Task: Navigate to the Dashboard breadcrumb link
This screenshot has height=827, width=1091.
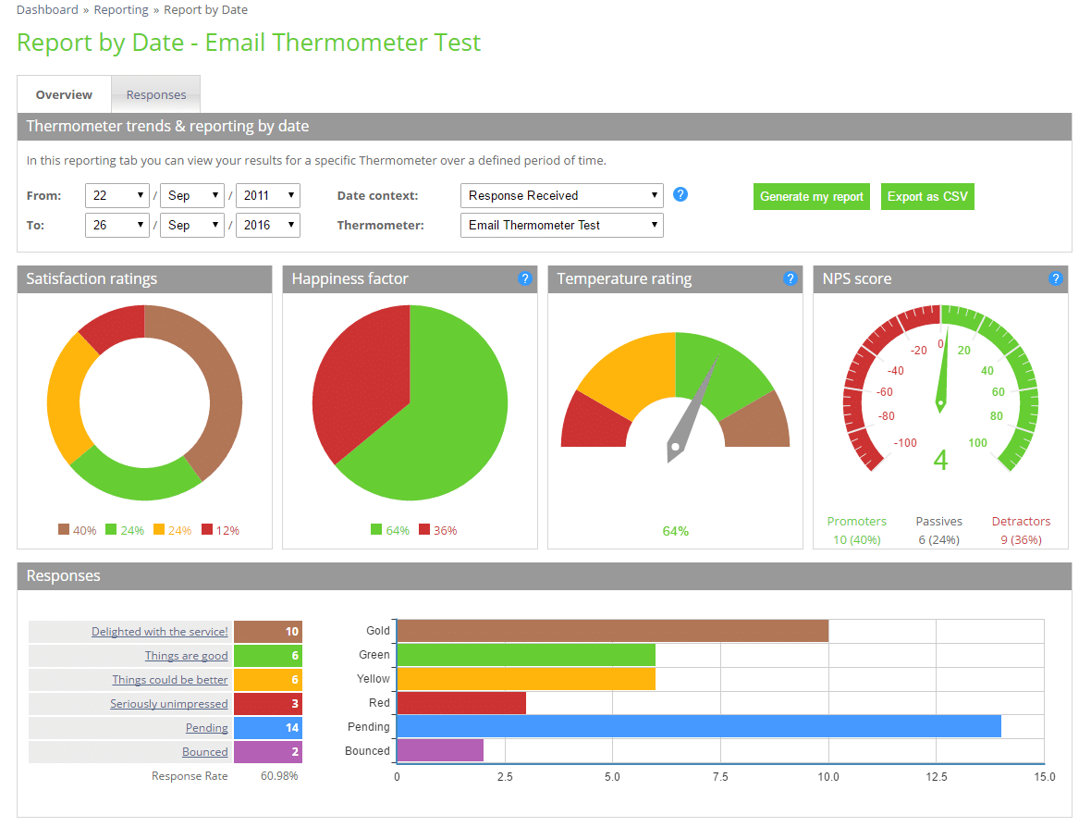Action: click(x=47, y=9)
